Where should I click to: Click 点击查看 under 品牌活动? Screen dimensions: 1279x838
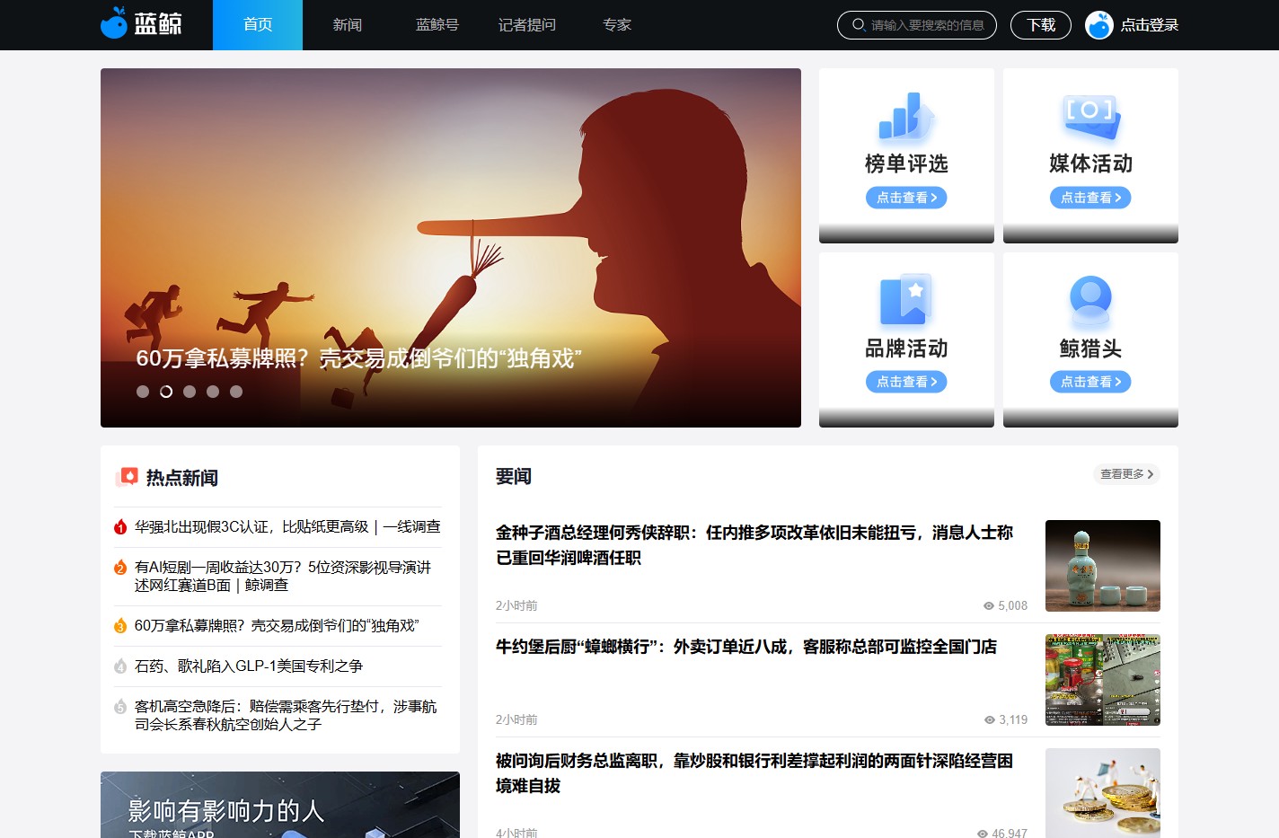(906, 382)
